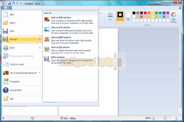Expand the Print submenu arrow
The width and height of the screenshot is (184, 122).
tap(40, 48)
